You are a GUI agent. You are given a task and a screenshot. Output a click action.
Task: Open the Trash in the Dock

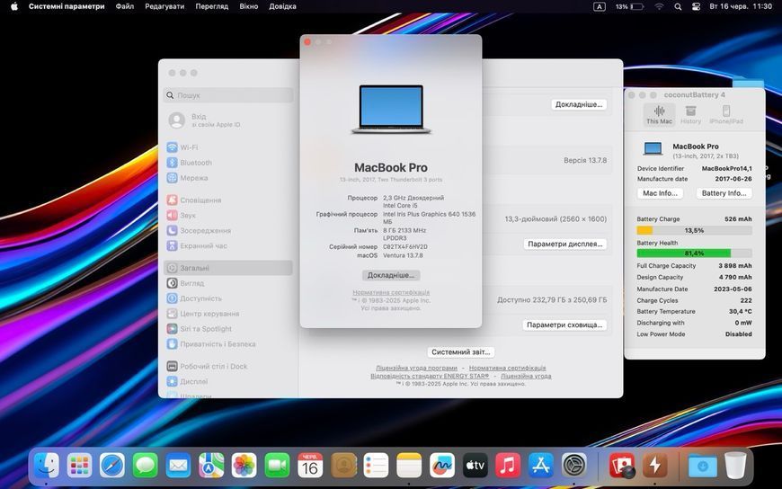pos(735,466)
